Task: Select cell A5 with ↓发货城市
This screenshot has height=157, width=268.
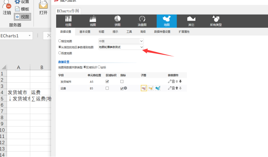Action: (18, 99)
